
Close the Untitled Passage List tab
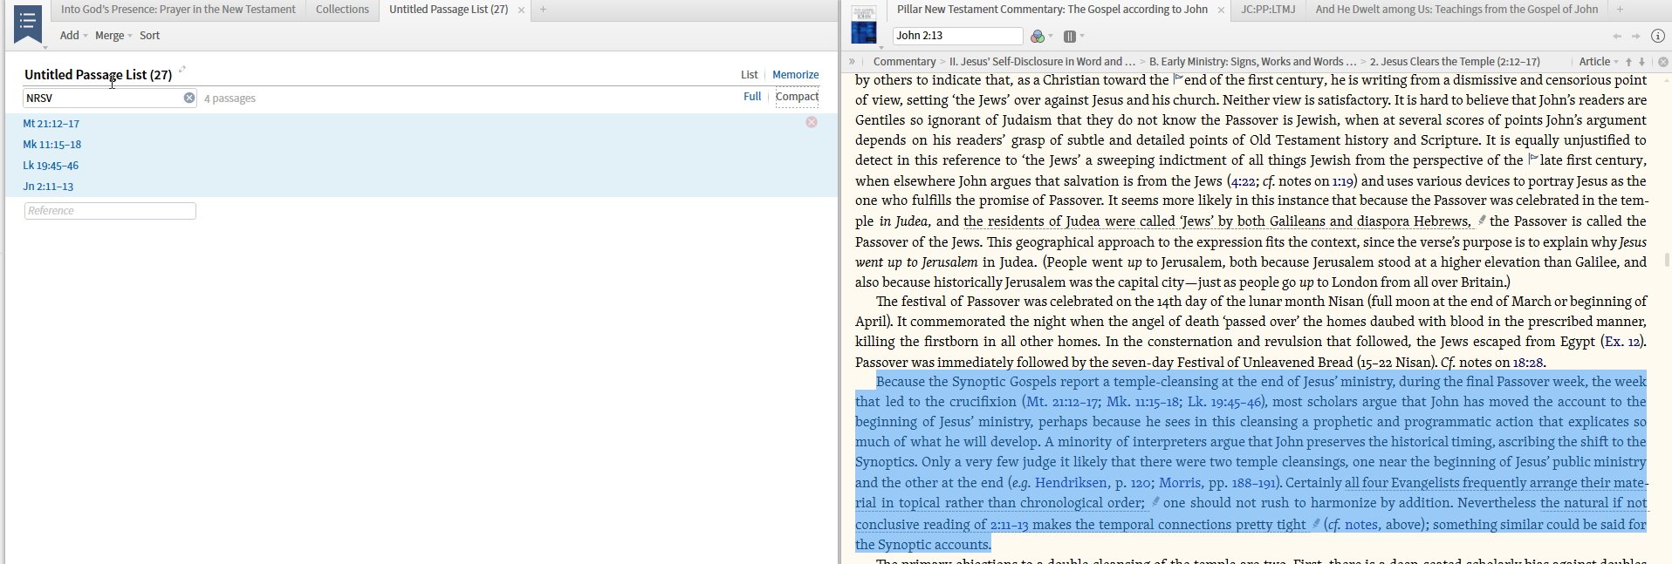point(522,10)
